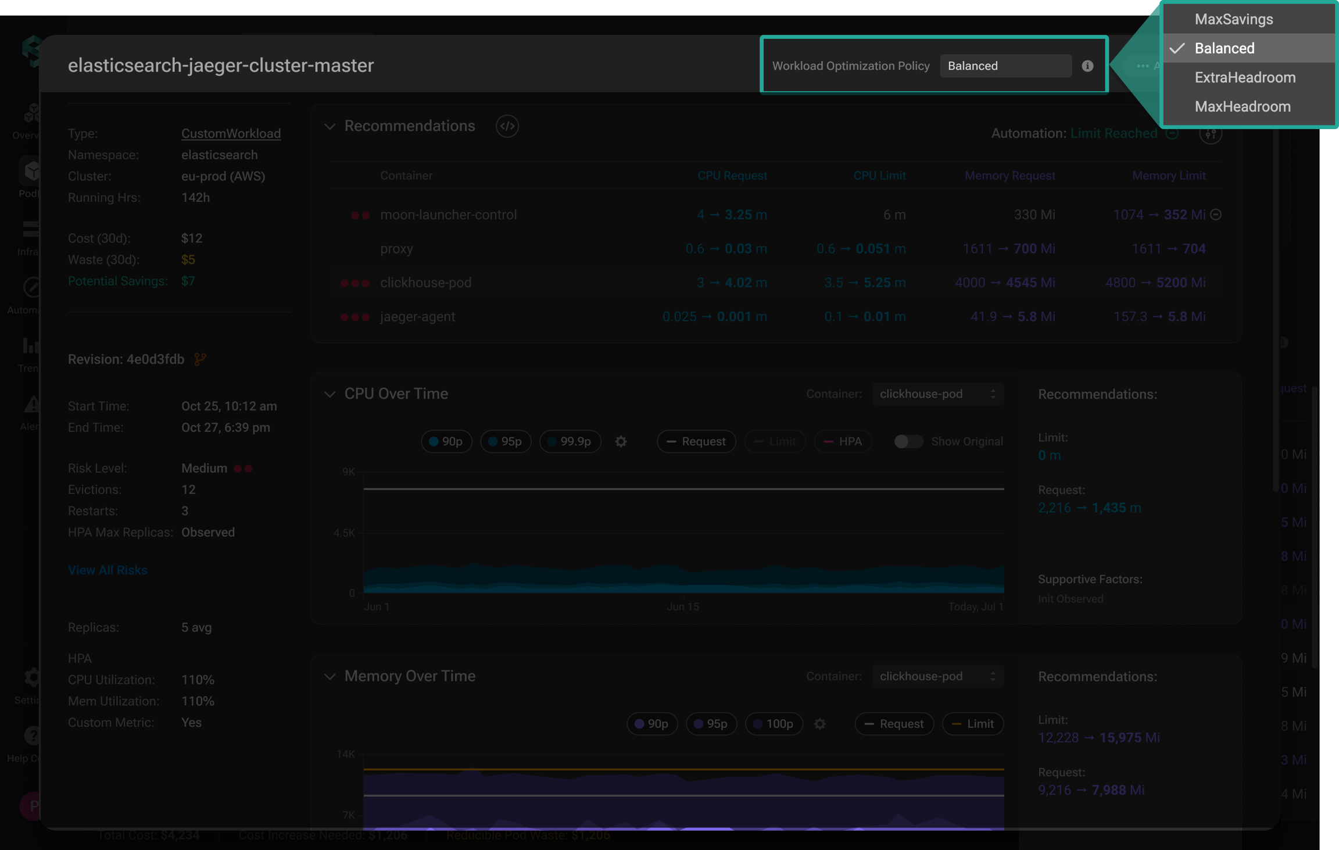Toggle the Show Original switch
The width and height of the screenshot is (1339, 850).
[x=908, y=441]
